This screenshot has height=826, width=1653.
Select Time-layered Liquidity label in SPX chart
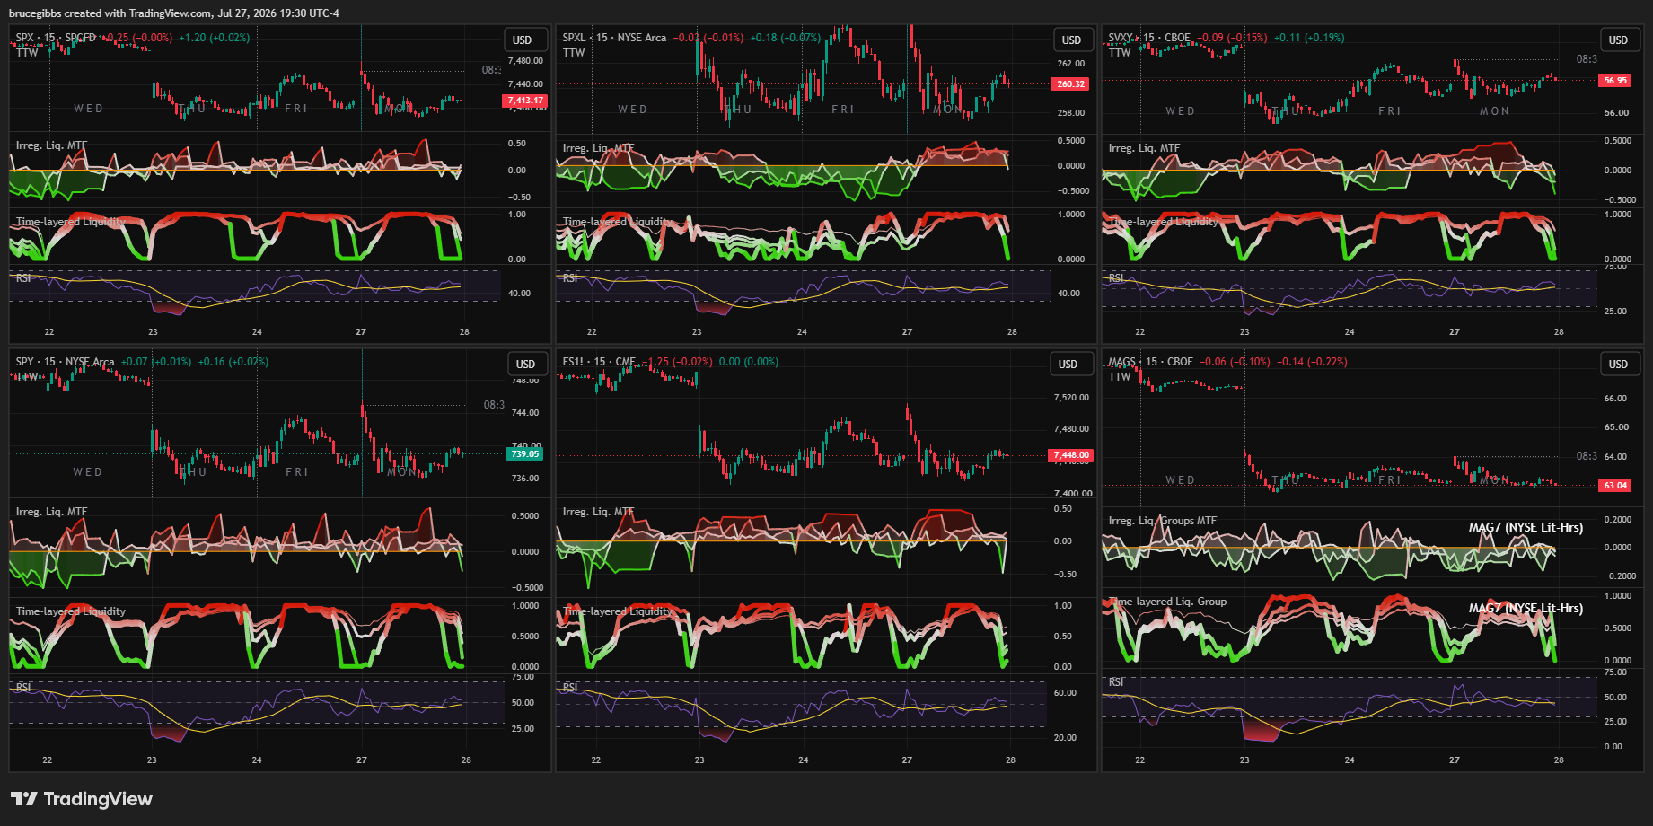coord(70,222)
